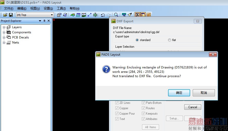This screenshot has width=228, height=131.
Task: Open the 视图(V) menu
Action: (35, 8)
